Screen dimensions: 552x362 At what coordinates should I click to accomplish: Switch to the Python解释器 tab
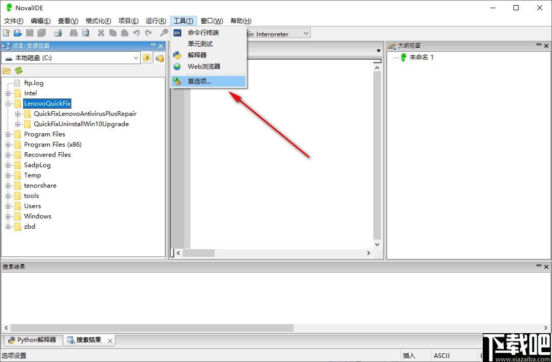pos(32,340)
